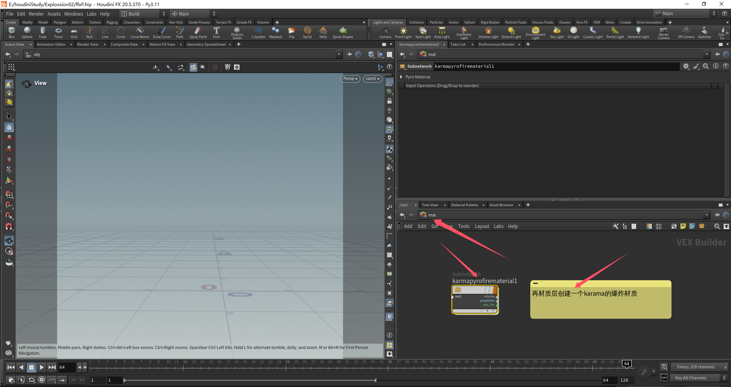Toggle audio speaker button in playbar
This screenshot has height=387, width=731.
coord(21,379)
